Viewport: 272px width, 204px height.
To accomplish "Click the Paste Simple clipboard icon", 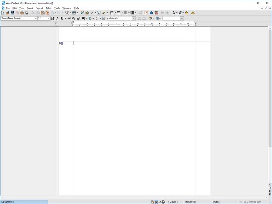I will pos(47,13).
